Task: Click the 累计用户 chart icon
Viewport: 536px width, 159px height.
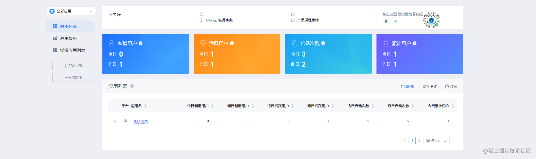Action: pos(386,43)
